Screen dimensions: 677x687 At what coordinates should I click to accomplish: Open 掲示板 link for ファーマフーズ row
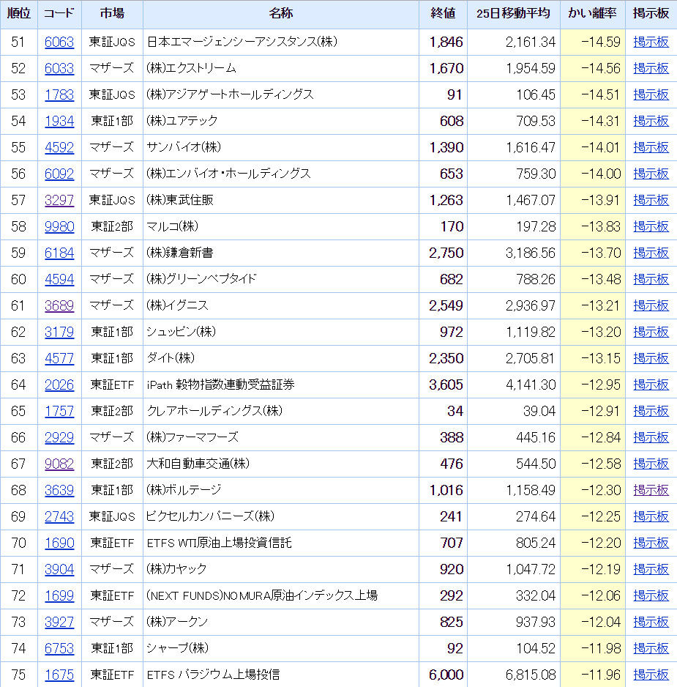(x=651, y=437)
